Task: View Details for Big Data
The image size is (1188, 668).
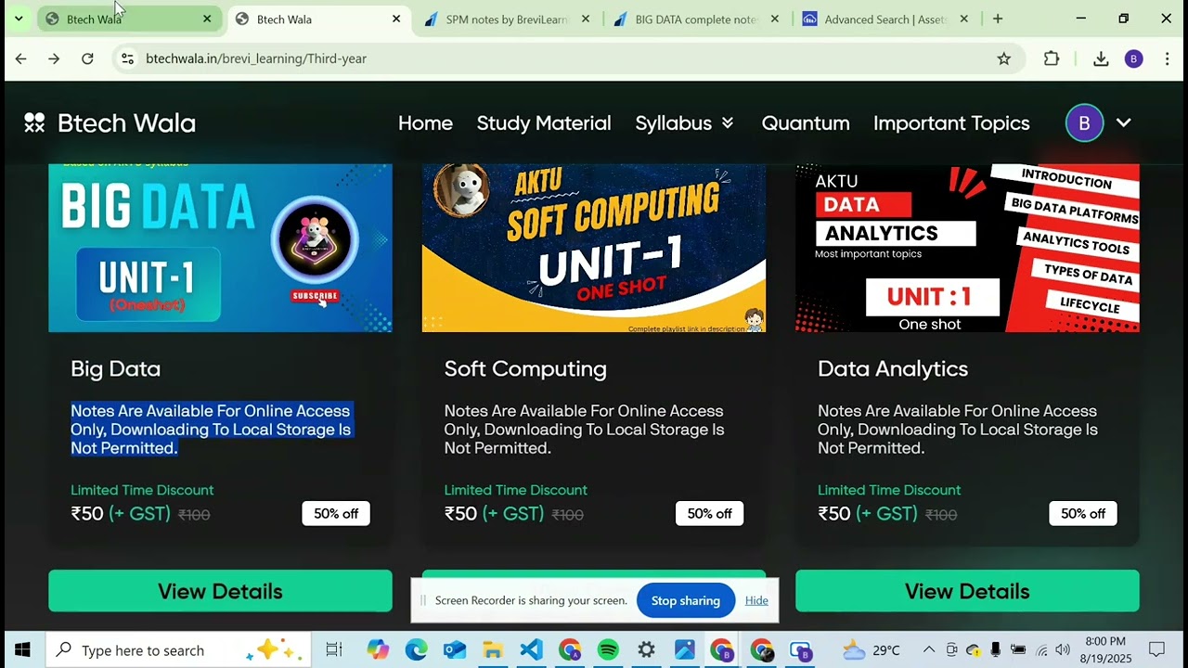Action: (220, 591)
